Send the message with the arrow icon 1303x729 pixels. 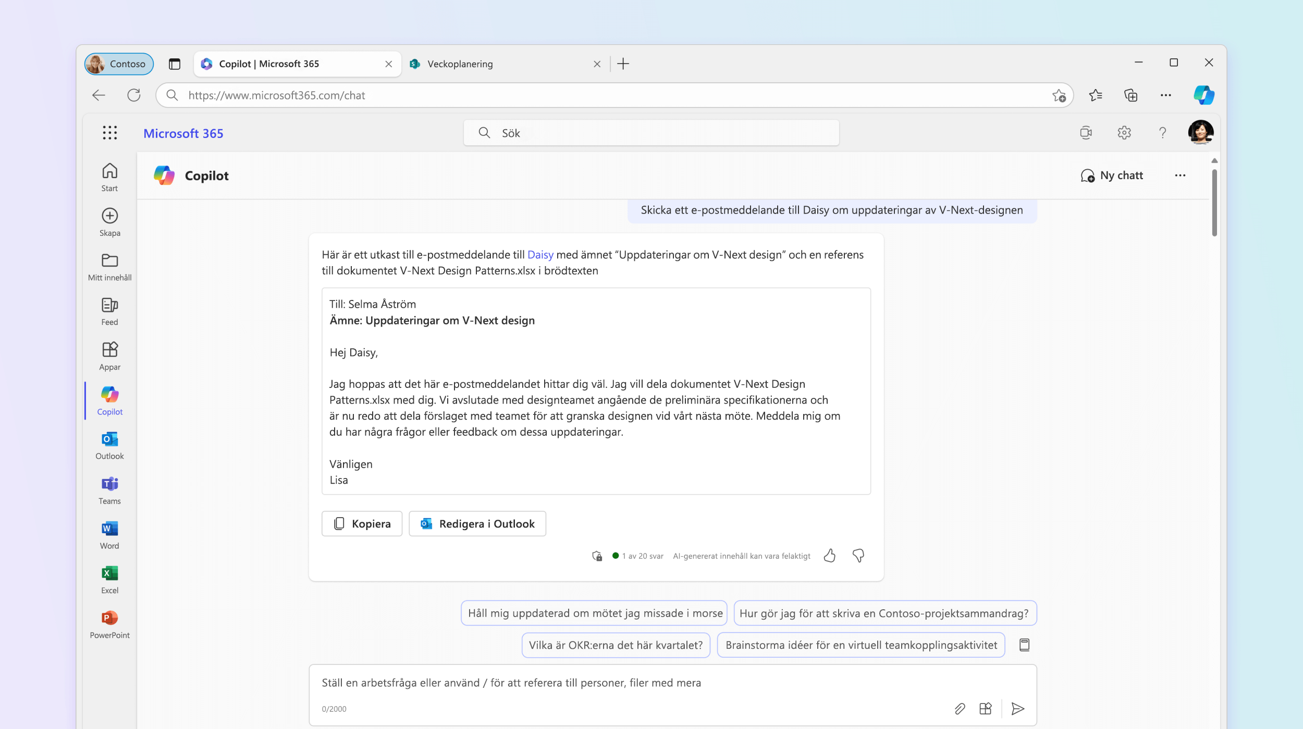[x=1018, y=709]
